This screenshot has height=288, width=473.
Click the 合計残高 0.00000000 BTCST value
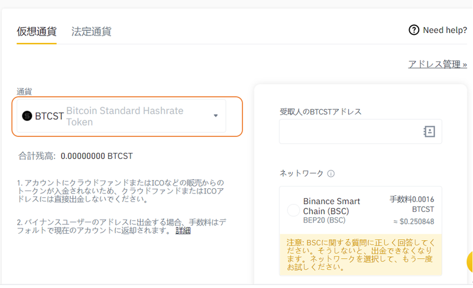tap(96, 156)
